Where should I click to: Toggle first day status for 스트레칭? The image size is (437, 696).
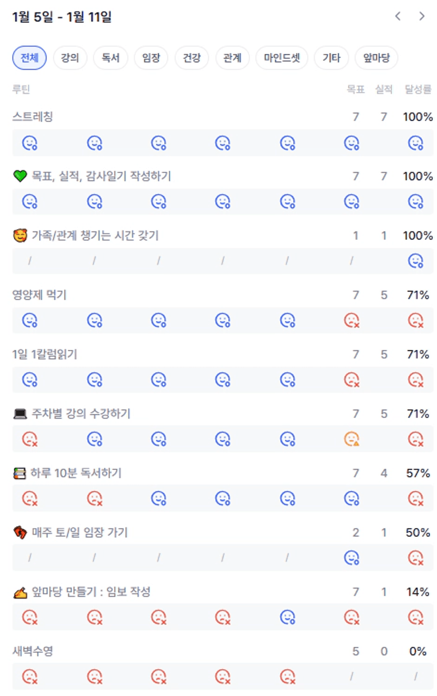point(30,143)
